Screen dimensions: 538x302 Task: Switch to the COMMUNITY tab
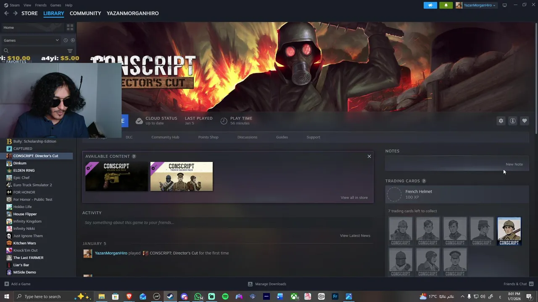click(x=85, y=13)
